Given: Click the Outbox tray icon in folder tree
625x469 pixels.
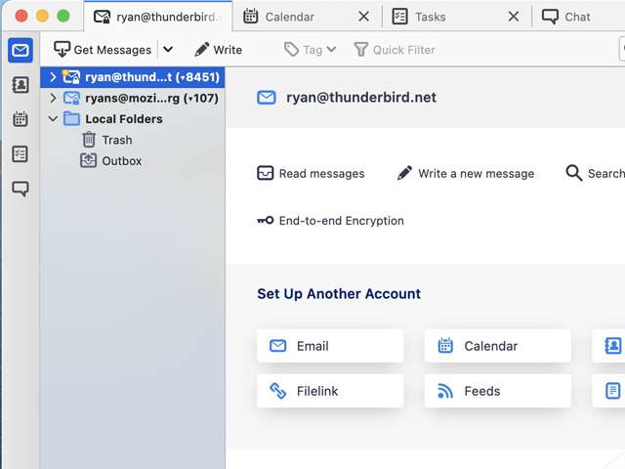Looking at the screenshot, I should (89, 160).
